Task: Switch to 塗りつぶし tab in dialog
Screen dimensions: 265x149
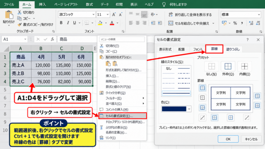Action: [x=233, y=49]
